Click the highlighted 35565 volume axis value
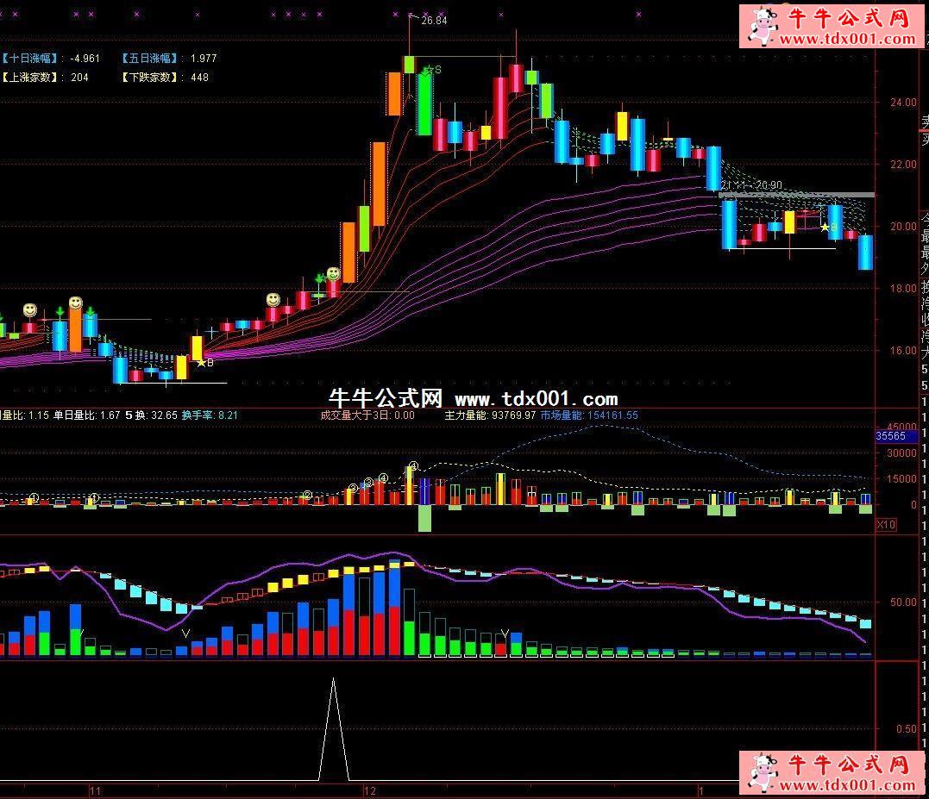 [x=896, y=436]
